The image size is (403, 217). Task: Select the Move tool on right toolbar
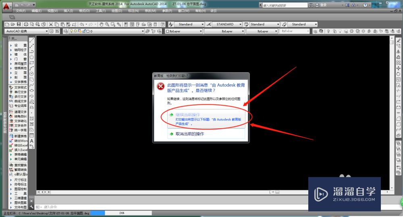click(399, 68)
